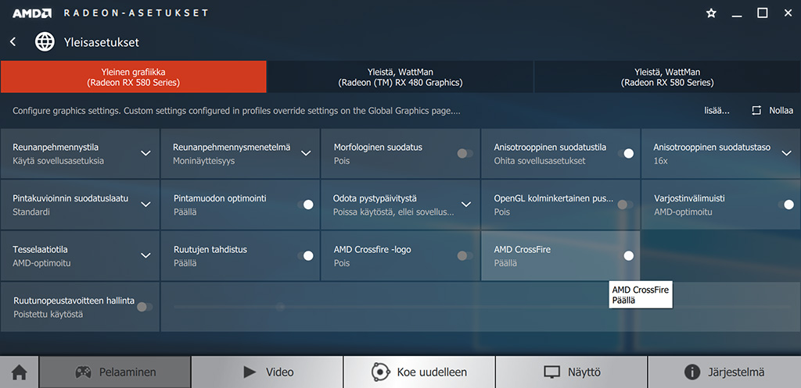Click the AMD logo

point(31,12)
